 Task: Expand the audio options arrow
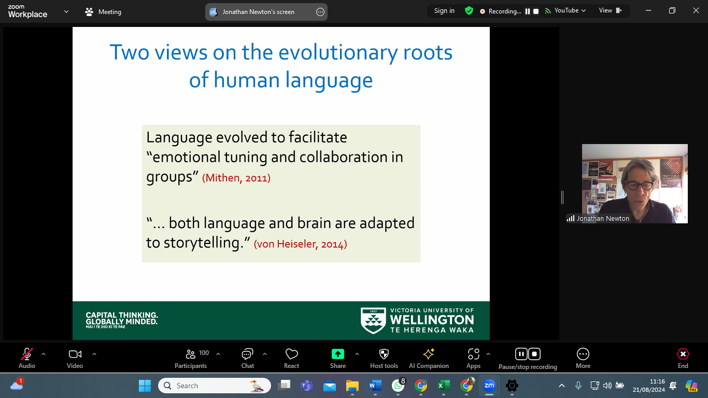44,354
